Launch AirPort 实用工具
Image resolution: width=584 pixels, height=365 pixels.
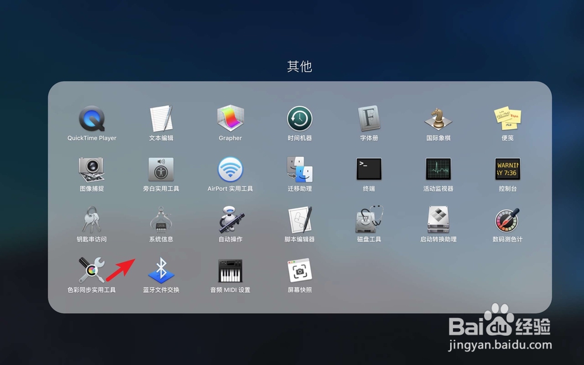[x=230, y=169]
